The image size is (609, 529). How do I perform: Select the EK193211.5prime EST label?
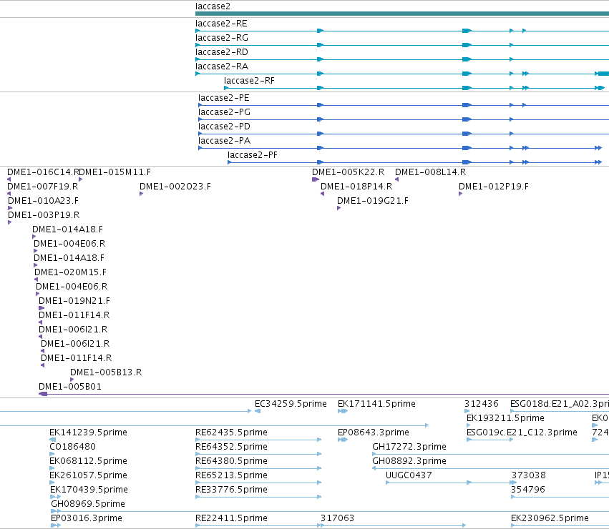[x=505, y=418]
